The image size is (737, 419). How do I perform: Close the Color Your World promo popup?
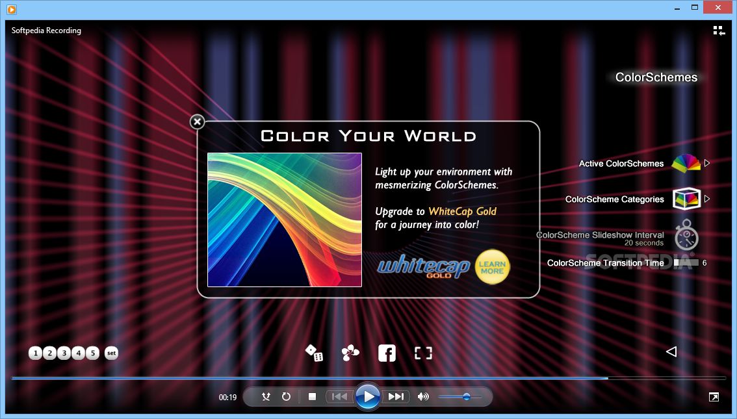point(198,122)
